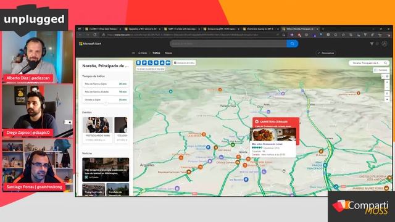395x222 pixels.
Task: Toggle the X-shaped closed road filter icon
Action: (x=150, y=63)
